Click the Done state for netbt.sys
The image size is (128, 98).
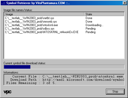(x=89, y=18)
